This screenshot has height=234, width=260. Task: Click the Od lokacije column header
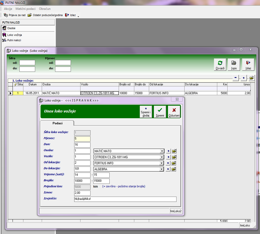[x=166, y=84]
